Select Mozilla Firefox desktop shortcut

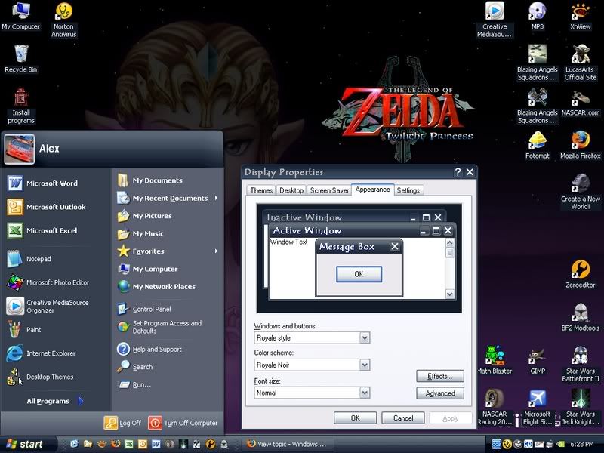point(580,145)
